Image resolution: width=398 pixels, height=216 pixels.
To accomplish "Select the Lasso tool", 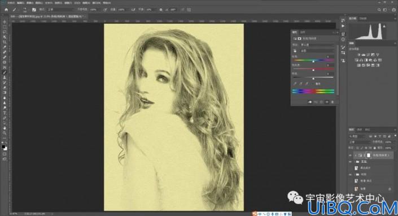I will pos(5,32).
